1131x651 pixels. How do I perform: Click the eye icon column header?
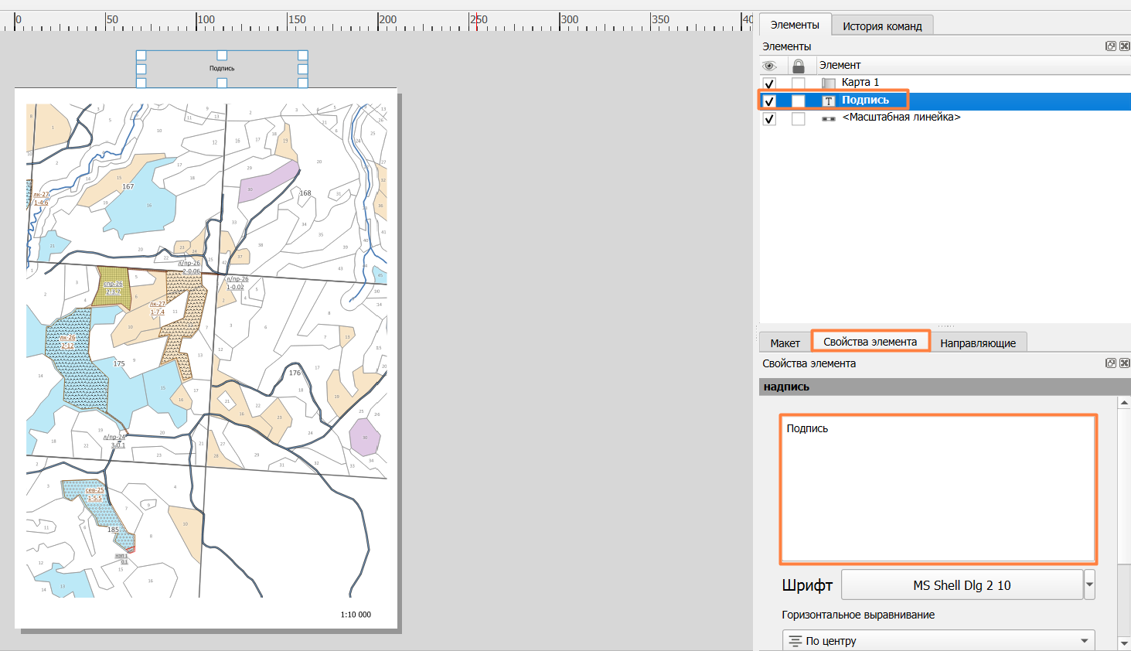769,65
